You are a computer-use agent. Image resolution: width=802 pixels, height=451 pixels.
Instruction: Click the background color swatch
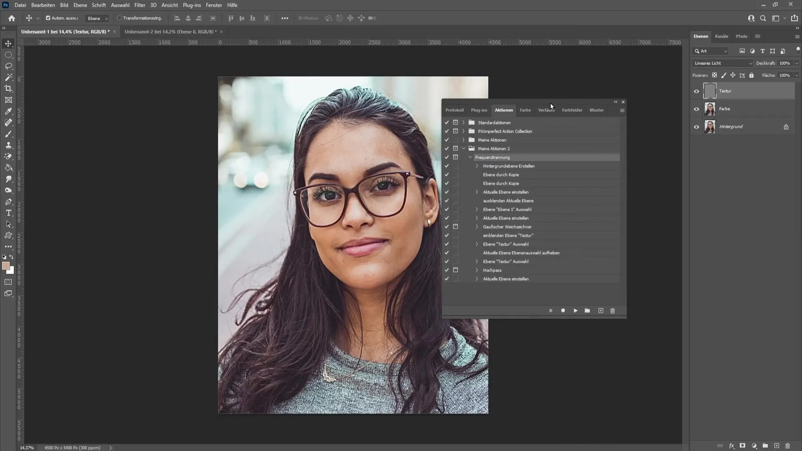[11, 271]
